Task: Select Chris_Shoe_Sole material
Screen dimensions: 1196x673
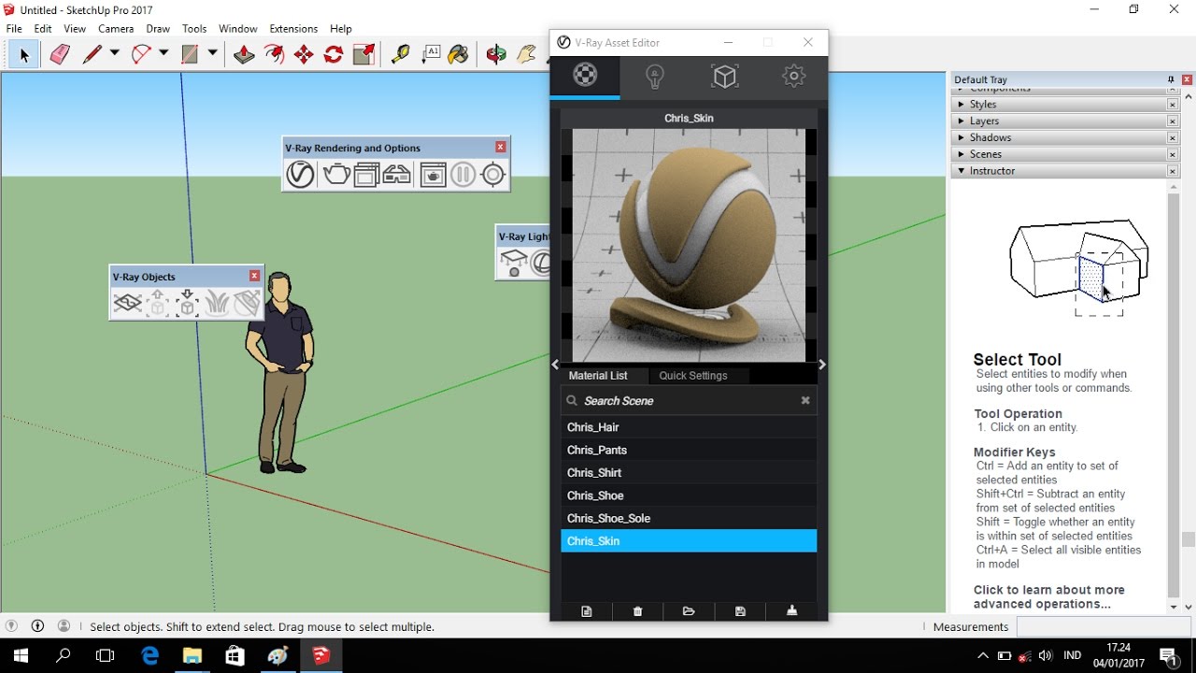Action: click(x=689, y=518)
